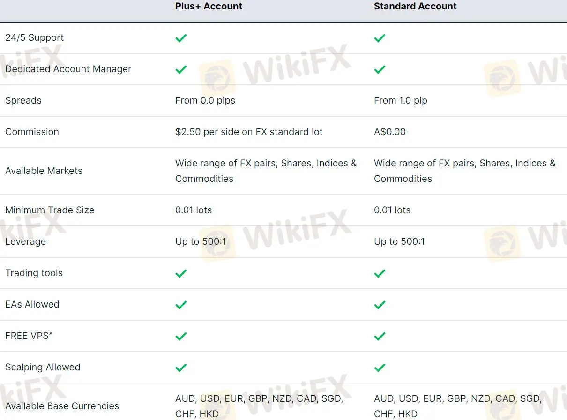Click the FREE VPS^ checkmark under Plus+ Account
The width and height of the screenshot is (567, 420).
(x=181, y=336)
